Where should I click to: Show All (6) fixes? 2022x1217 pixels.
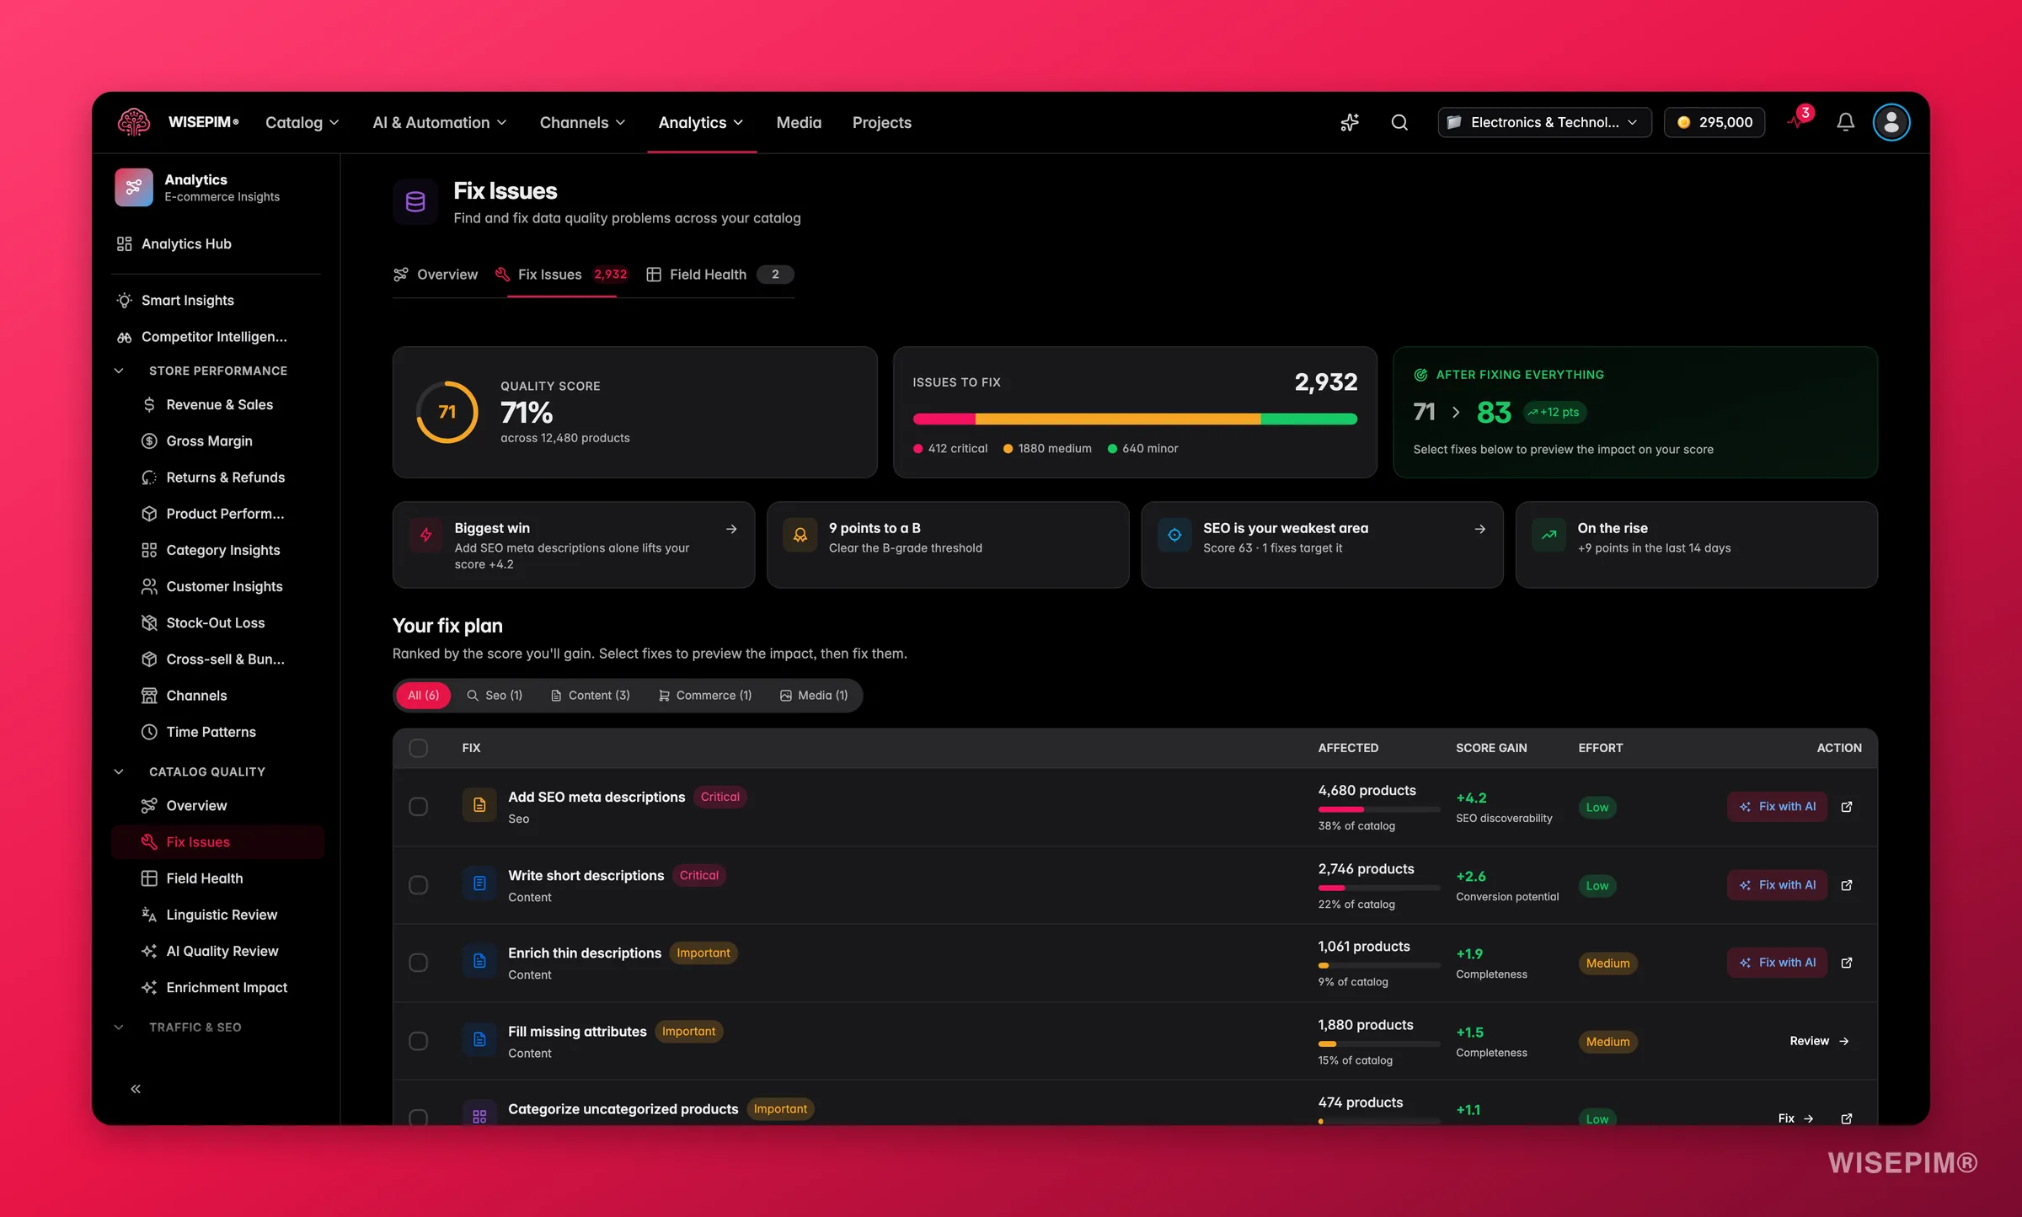(423, 696)
